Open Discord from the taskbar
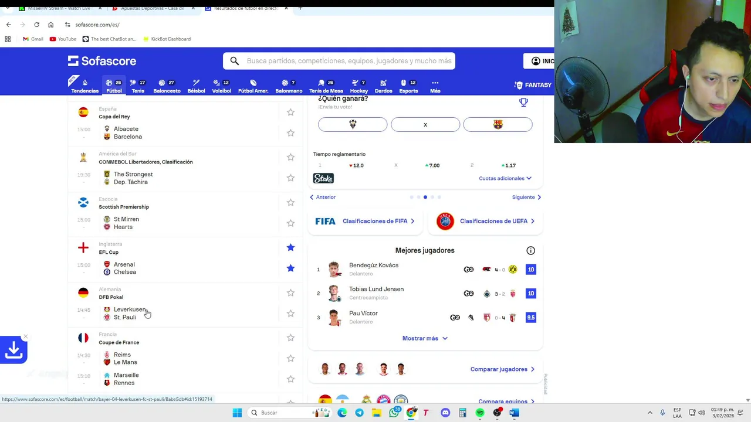 click(x=445, y=413)
